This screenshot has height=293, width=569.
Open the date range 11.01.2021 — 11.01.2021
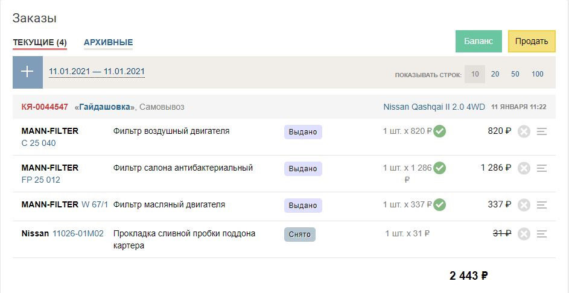(x=97, y=71)
